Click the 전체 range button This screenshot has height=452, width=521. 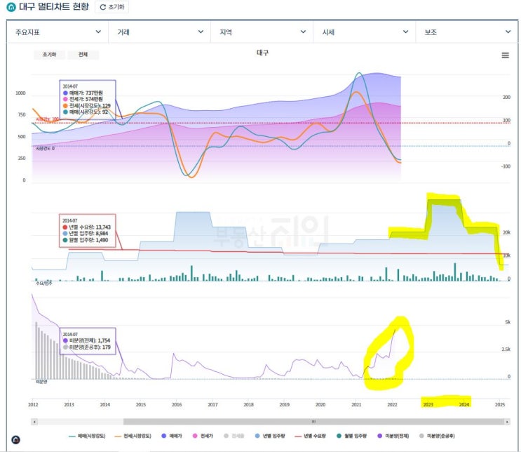point(83,55)
